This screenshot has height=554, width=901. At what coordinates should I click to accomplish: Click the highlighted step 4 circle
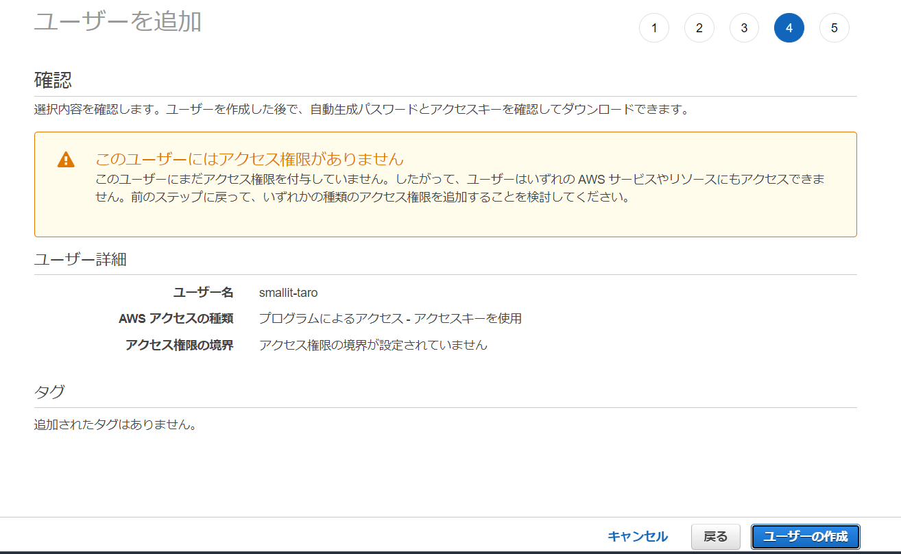(789, 28)
